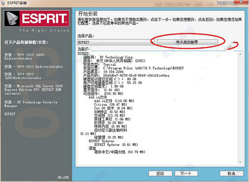The width and height of the screenshot is (249, 182).
Task: Select DP Technology Security Manager entry
Action: [x=31, y=104]
